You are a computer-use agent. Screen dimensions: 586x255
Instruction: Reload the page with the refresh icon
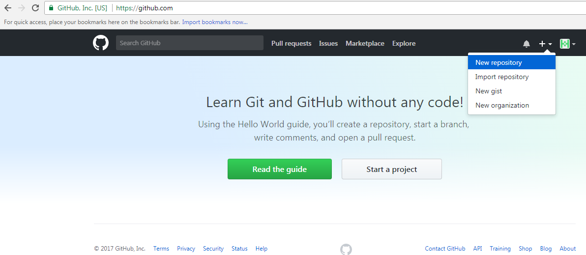(35, 8)
